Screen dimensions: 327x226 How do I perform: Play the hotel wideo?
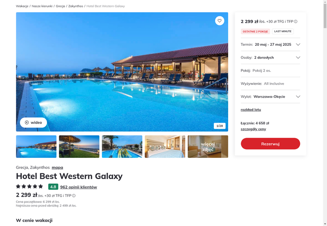tap(34, 122)
